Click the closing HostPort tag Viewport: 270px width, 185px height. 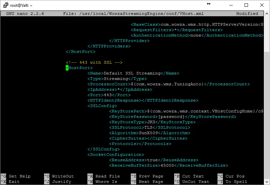pos(81,52)
